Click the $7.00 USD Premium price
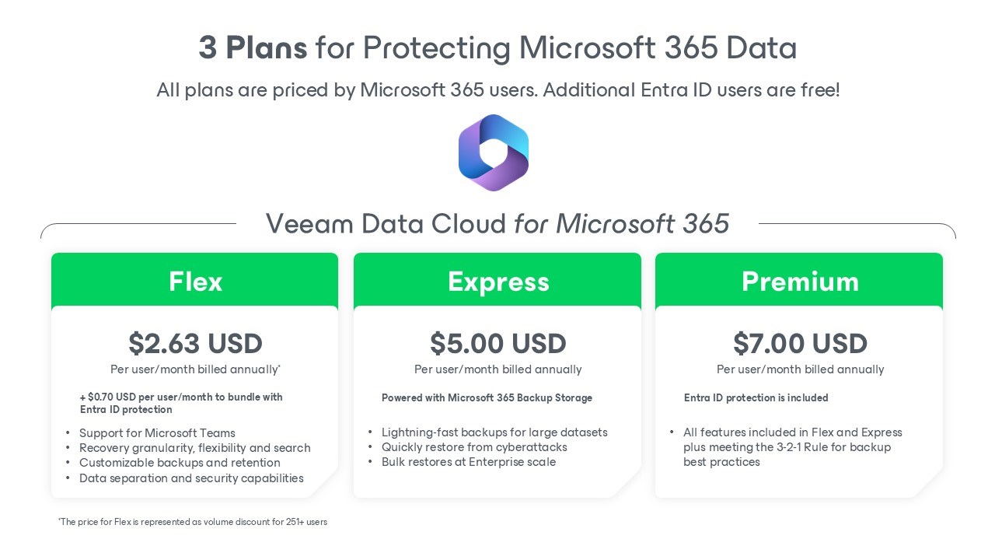 coord(800,343)
